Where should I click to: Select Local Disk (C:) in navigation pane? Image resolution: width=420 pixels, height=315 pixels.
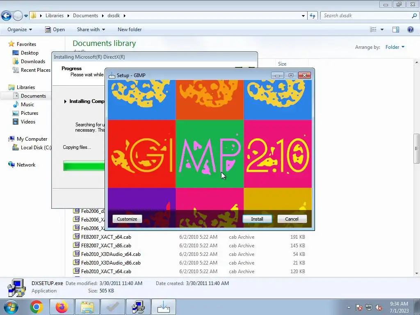point(36,148)
